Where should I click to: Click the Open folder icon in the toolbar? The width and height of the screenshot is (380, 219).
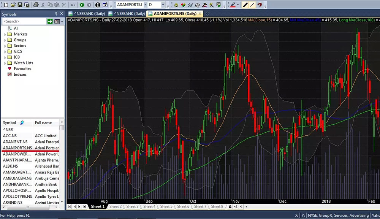click(13, 5)
